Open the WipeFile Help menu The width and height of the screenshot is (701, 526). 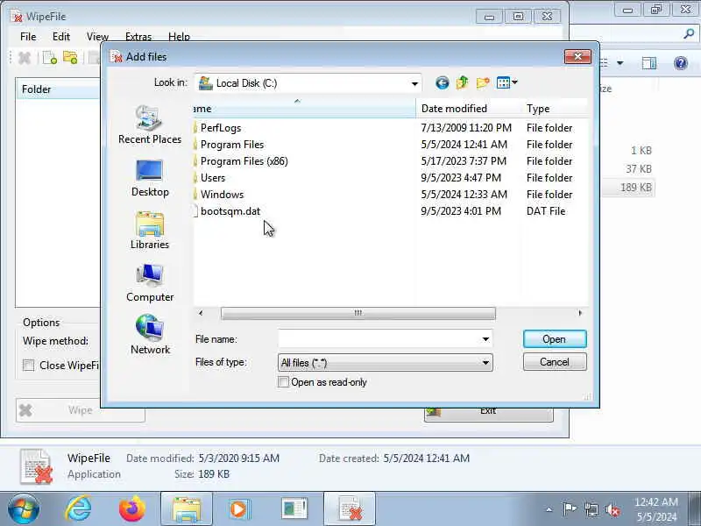pos(179,37)
